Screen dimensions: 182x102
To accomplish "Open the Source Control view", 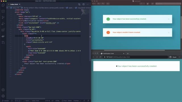I will [x=3, y=18].
